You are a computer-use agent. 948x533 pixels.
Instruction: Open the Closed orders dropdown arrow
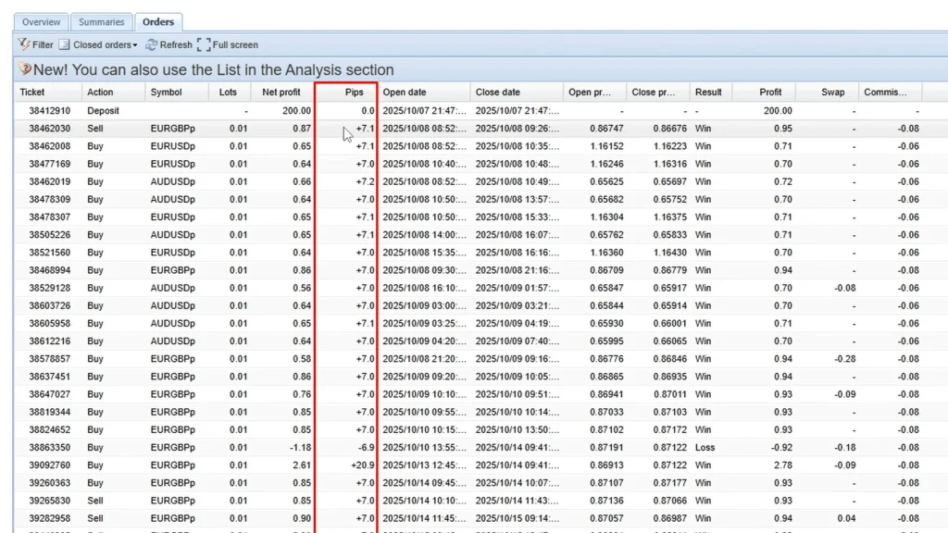(135, 45)
